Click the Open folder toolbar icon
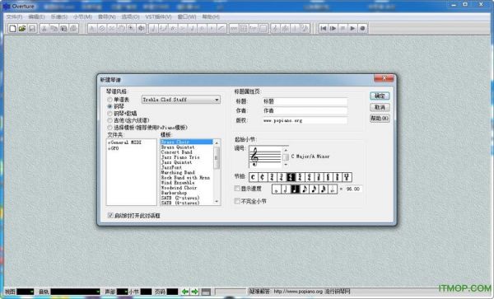The width and height of the screenshot is (494, 299). click(22, 29)
